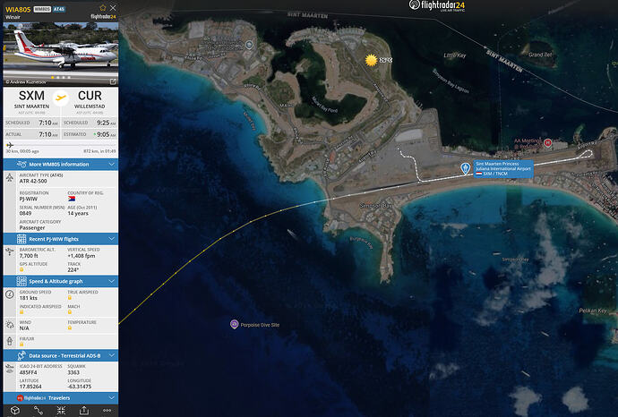Share this flight via the share icon
Screen dimensions: 618x417
(x=84, y=411)
